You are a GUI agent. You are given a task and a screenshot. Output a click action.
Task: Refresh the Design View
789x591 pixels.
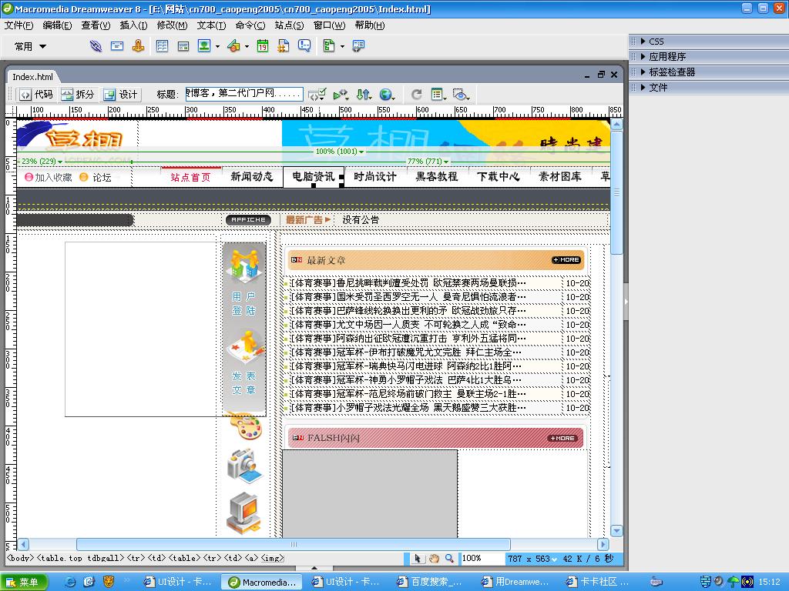point(417,94)
